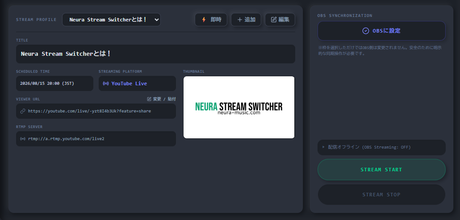Viewport: 460px width, 220px height.
Task: Click the viewer URL youtube.com/live field
Action: (x=96, y=111)
